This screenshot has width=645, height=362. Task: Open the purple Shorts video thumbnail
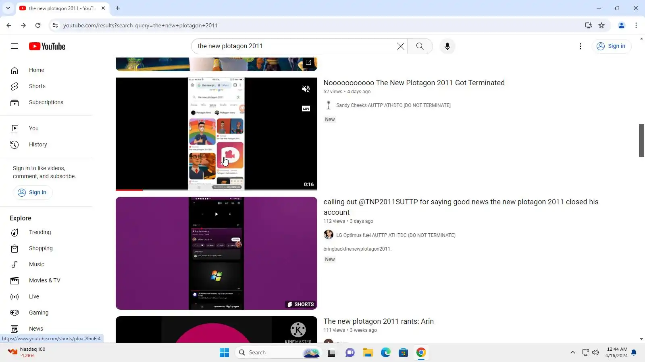click(x=216, y=253)
